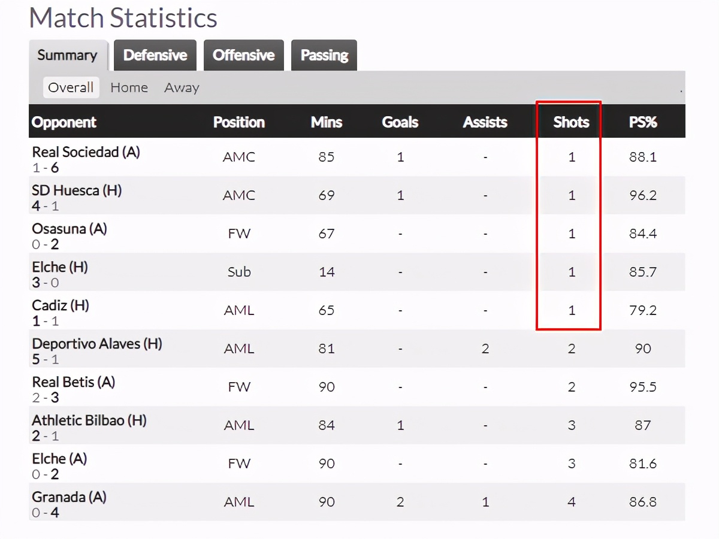
Task: Click the 95.5 PS% value
Action: coord(643,387)
